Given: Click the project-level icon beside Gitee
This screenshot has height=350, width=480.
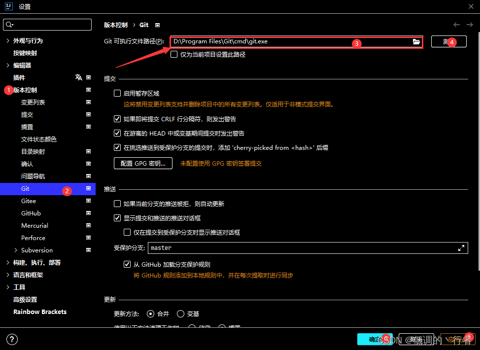Looking at the screenshot, I should coord(89,201).
